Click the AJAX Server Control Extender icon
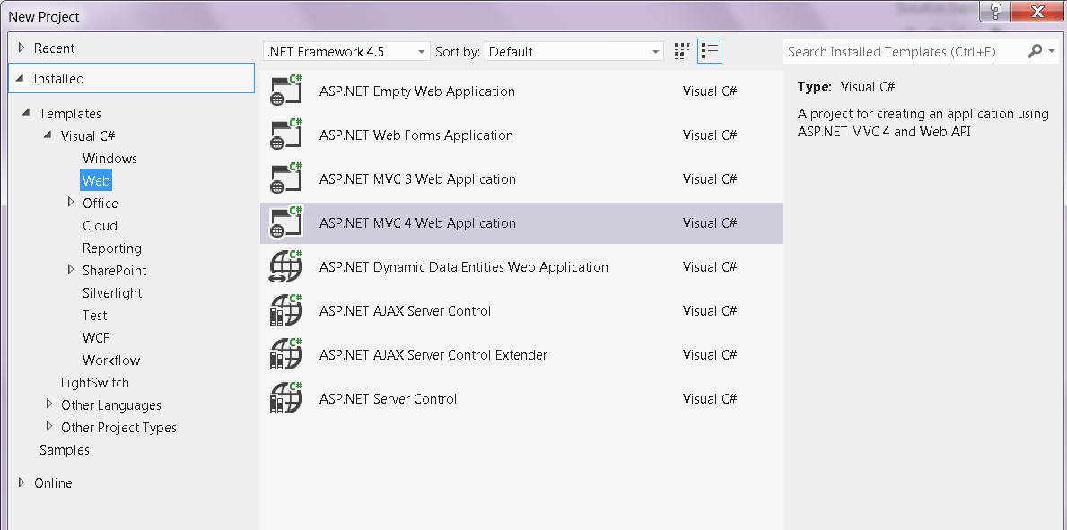The height and width of the screenshot is (530, 1067). (x=285, y=354)
